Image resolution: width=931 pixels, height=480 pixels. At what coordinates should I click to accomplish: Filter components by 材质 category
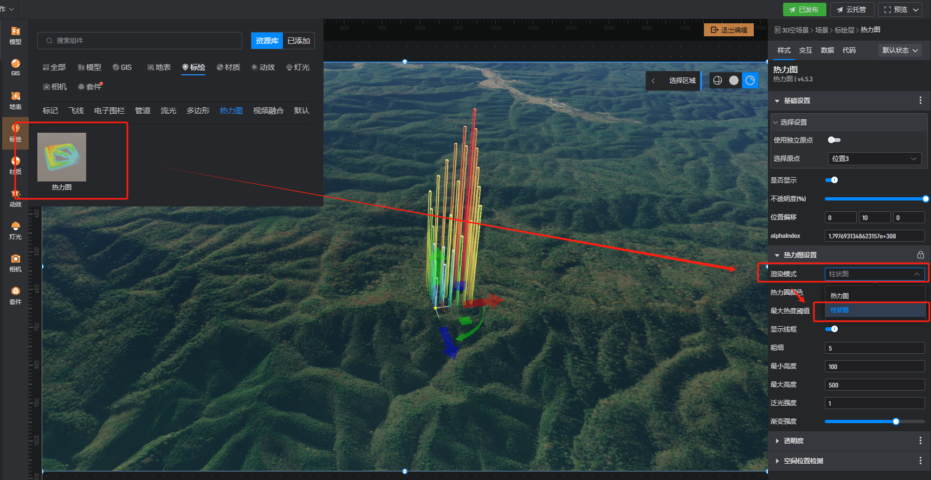click(228, 67)
